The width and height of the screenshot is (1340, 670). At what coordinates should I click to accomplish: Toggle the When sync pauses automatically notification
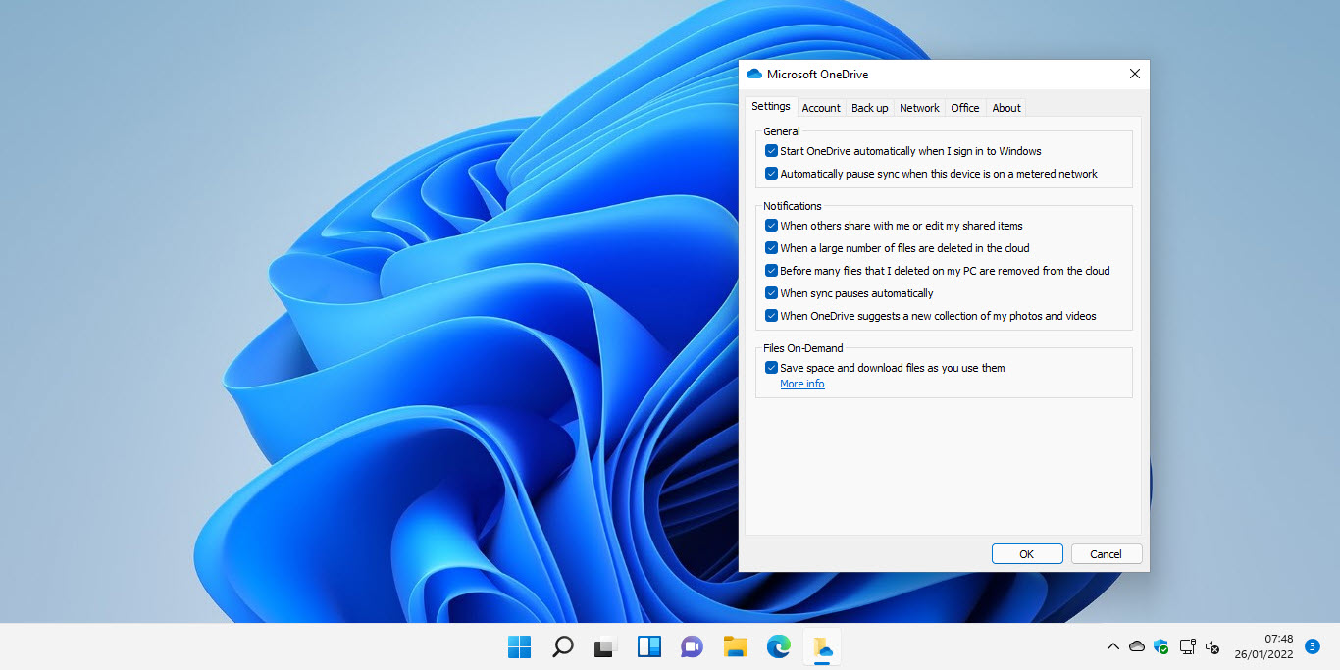pos(771,292)
